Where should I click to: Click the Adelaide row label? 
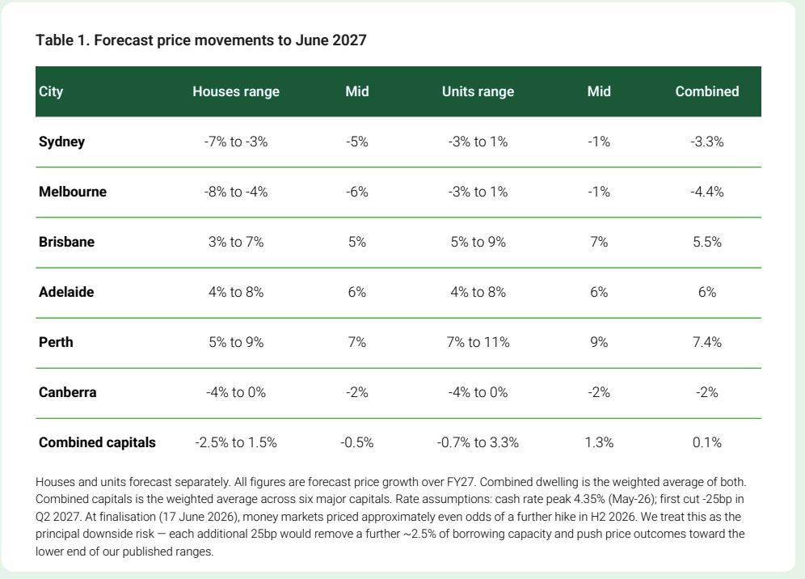click(66, 292)
